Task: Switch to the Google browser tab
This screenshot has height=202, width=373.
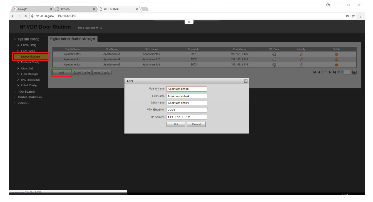Action: (32, 9)
